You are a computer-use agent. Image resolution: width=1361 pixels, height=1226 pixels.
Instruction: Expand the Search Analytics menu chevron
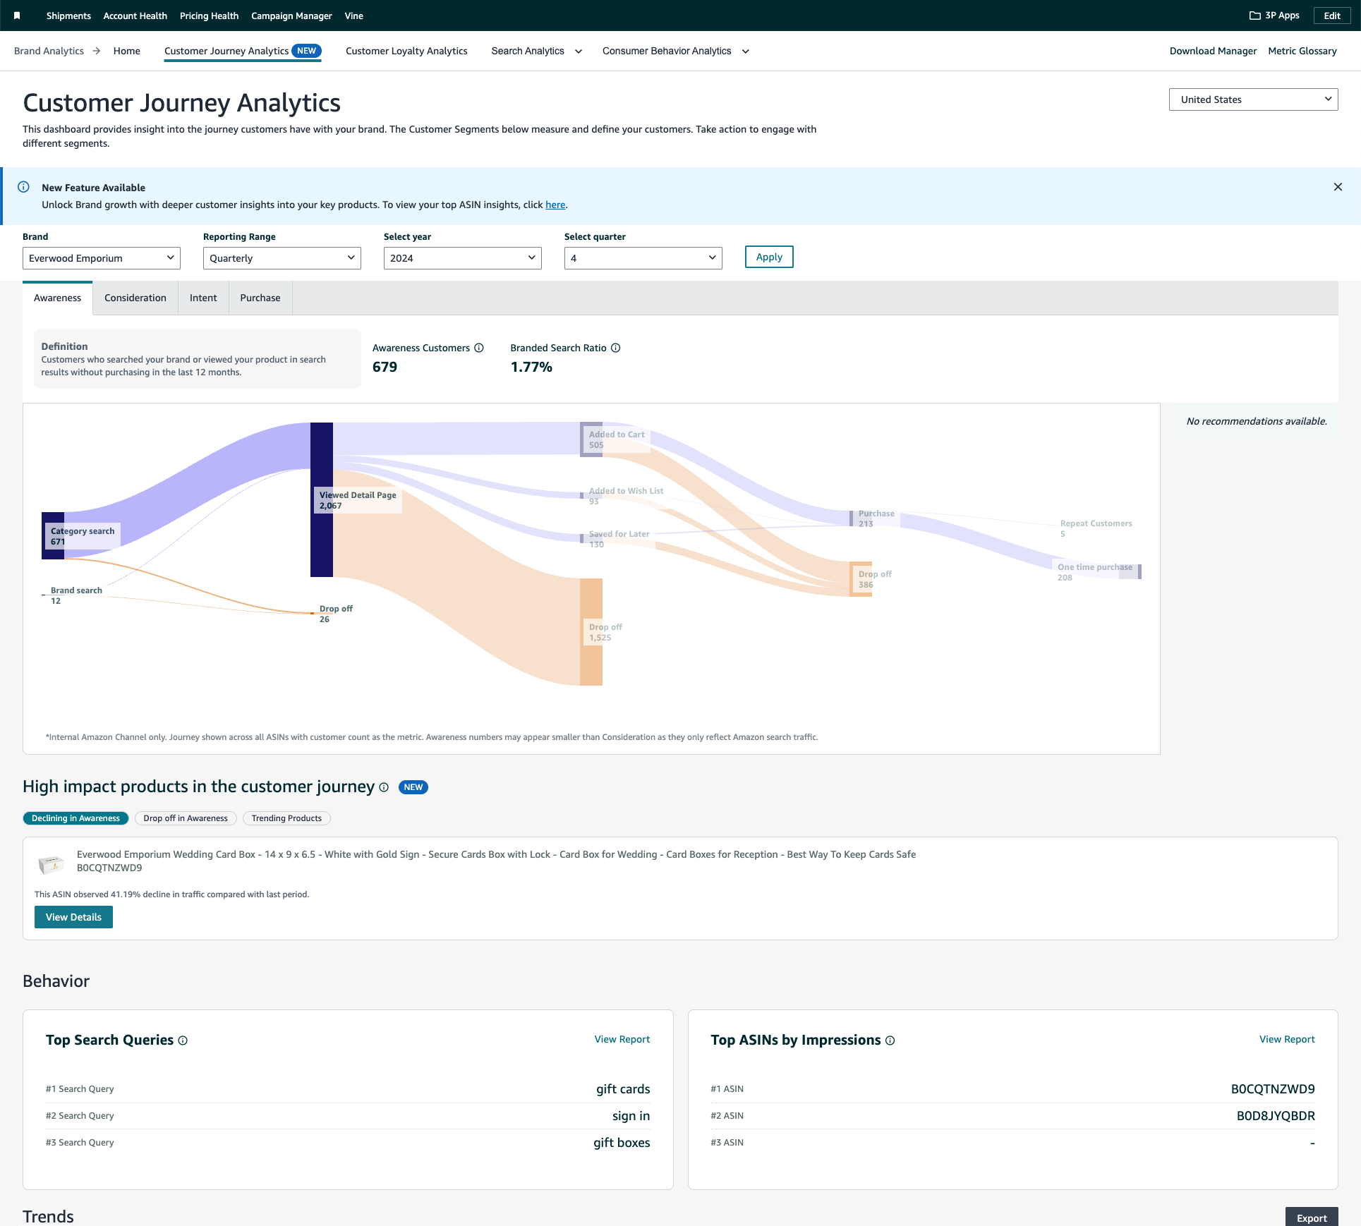coord(579,51)
